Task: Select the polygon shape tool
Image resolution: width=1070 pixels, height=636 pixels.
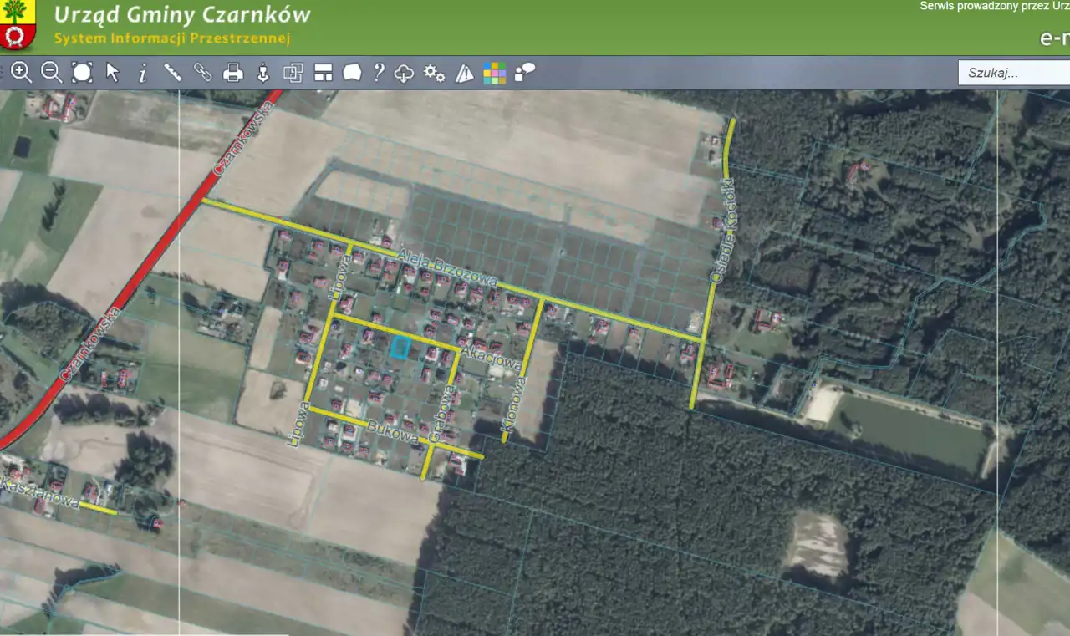Action: coord(352,73)
